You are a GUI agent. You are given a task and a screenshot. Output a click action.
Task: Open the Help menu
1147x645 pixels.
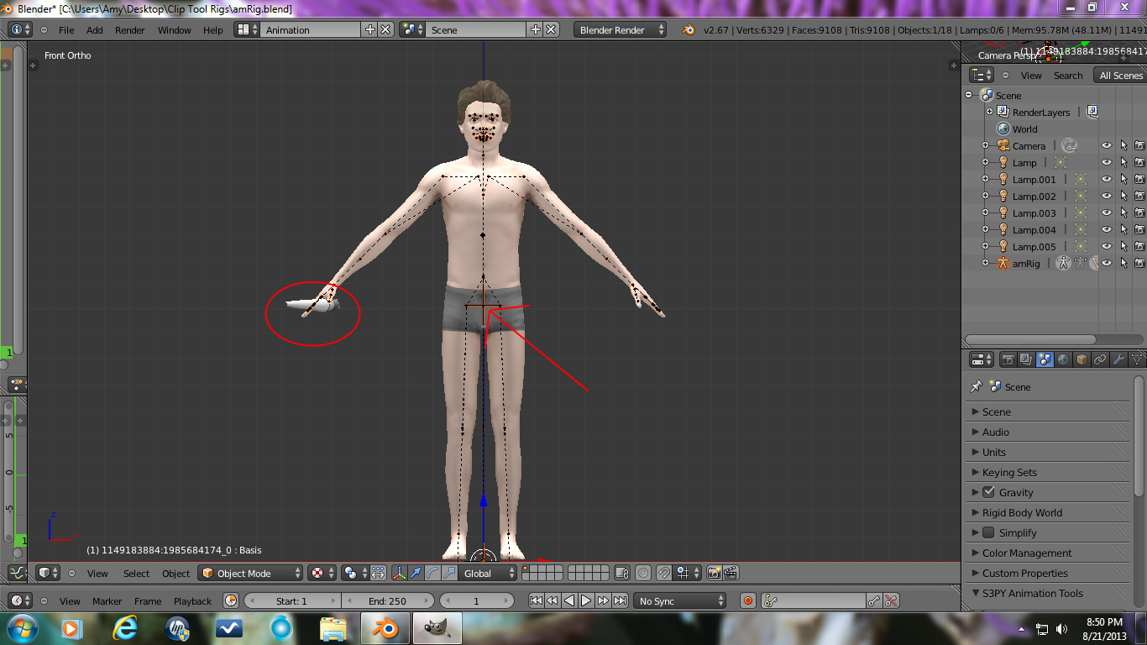tap(213, 29)
